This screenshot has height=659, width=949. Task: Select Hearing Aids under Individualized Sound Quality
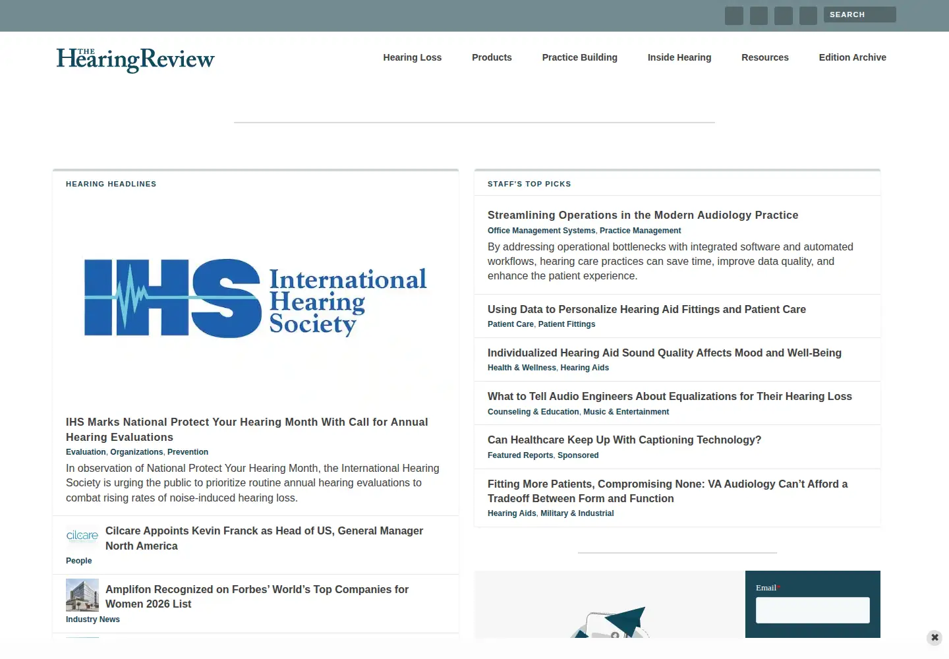585,368
